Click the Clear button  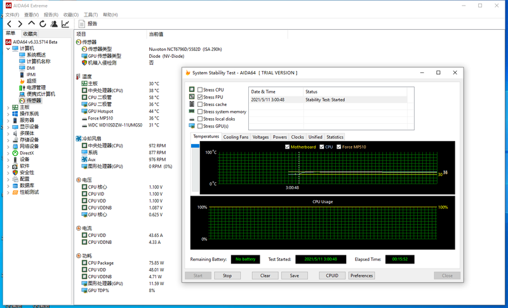point(265,276)
